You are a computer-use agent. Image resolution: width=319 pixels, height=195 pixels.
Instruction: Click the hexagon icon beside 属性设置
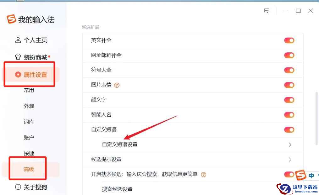[18, 75]
